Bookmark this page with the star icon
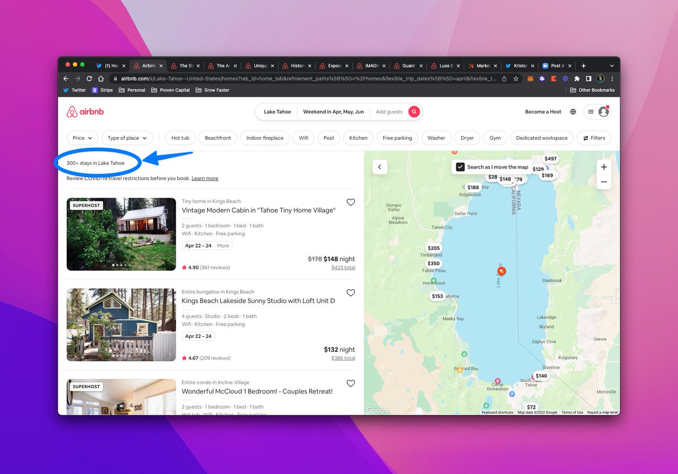Screen dimensions: 678x474 516,79
